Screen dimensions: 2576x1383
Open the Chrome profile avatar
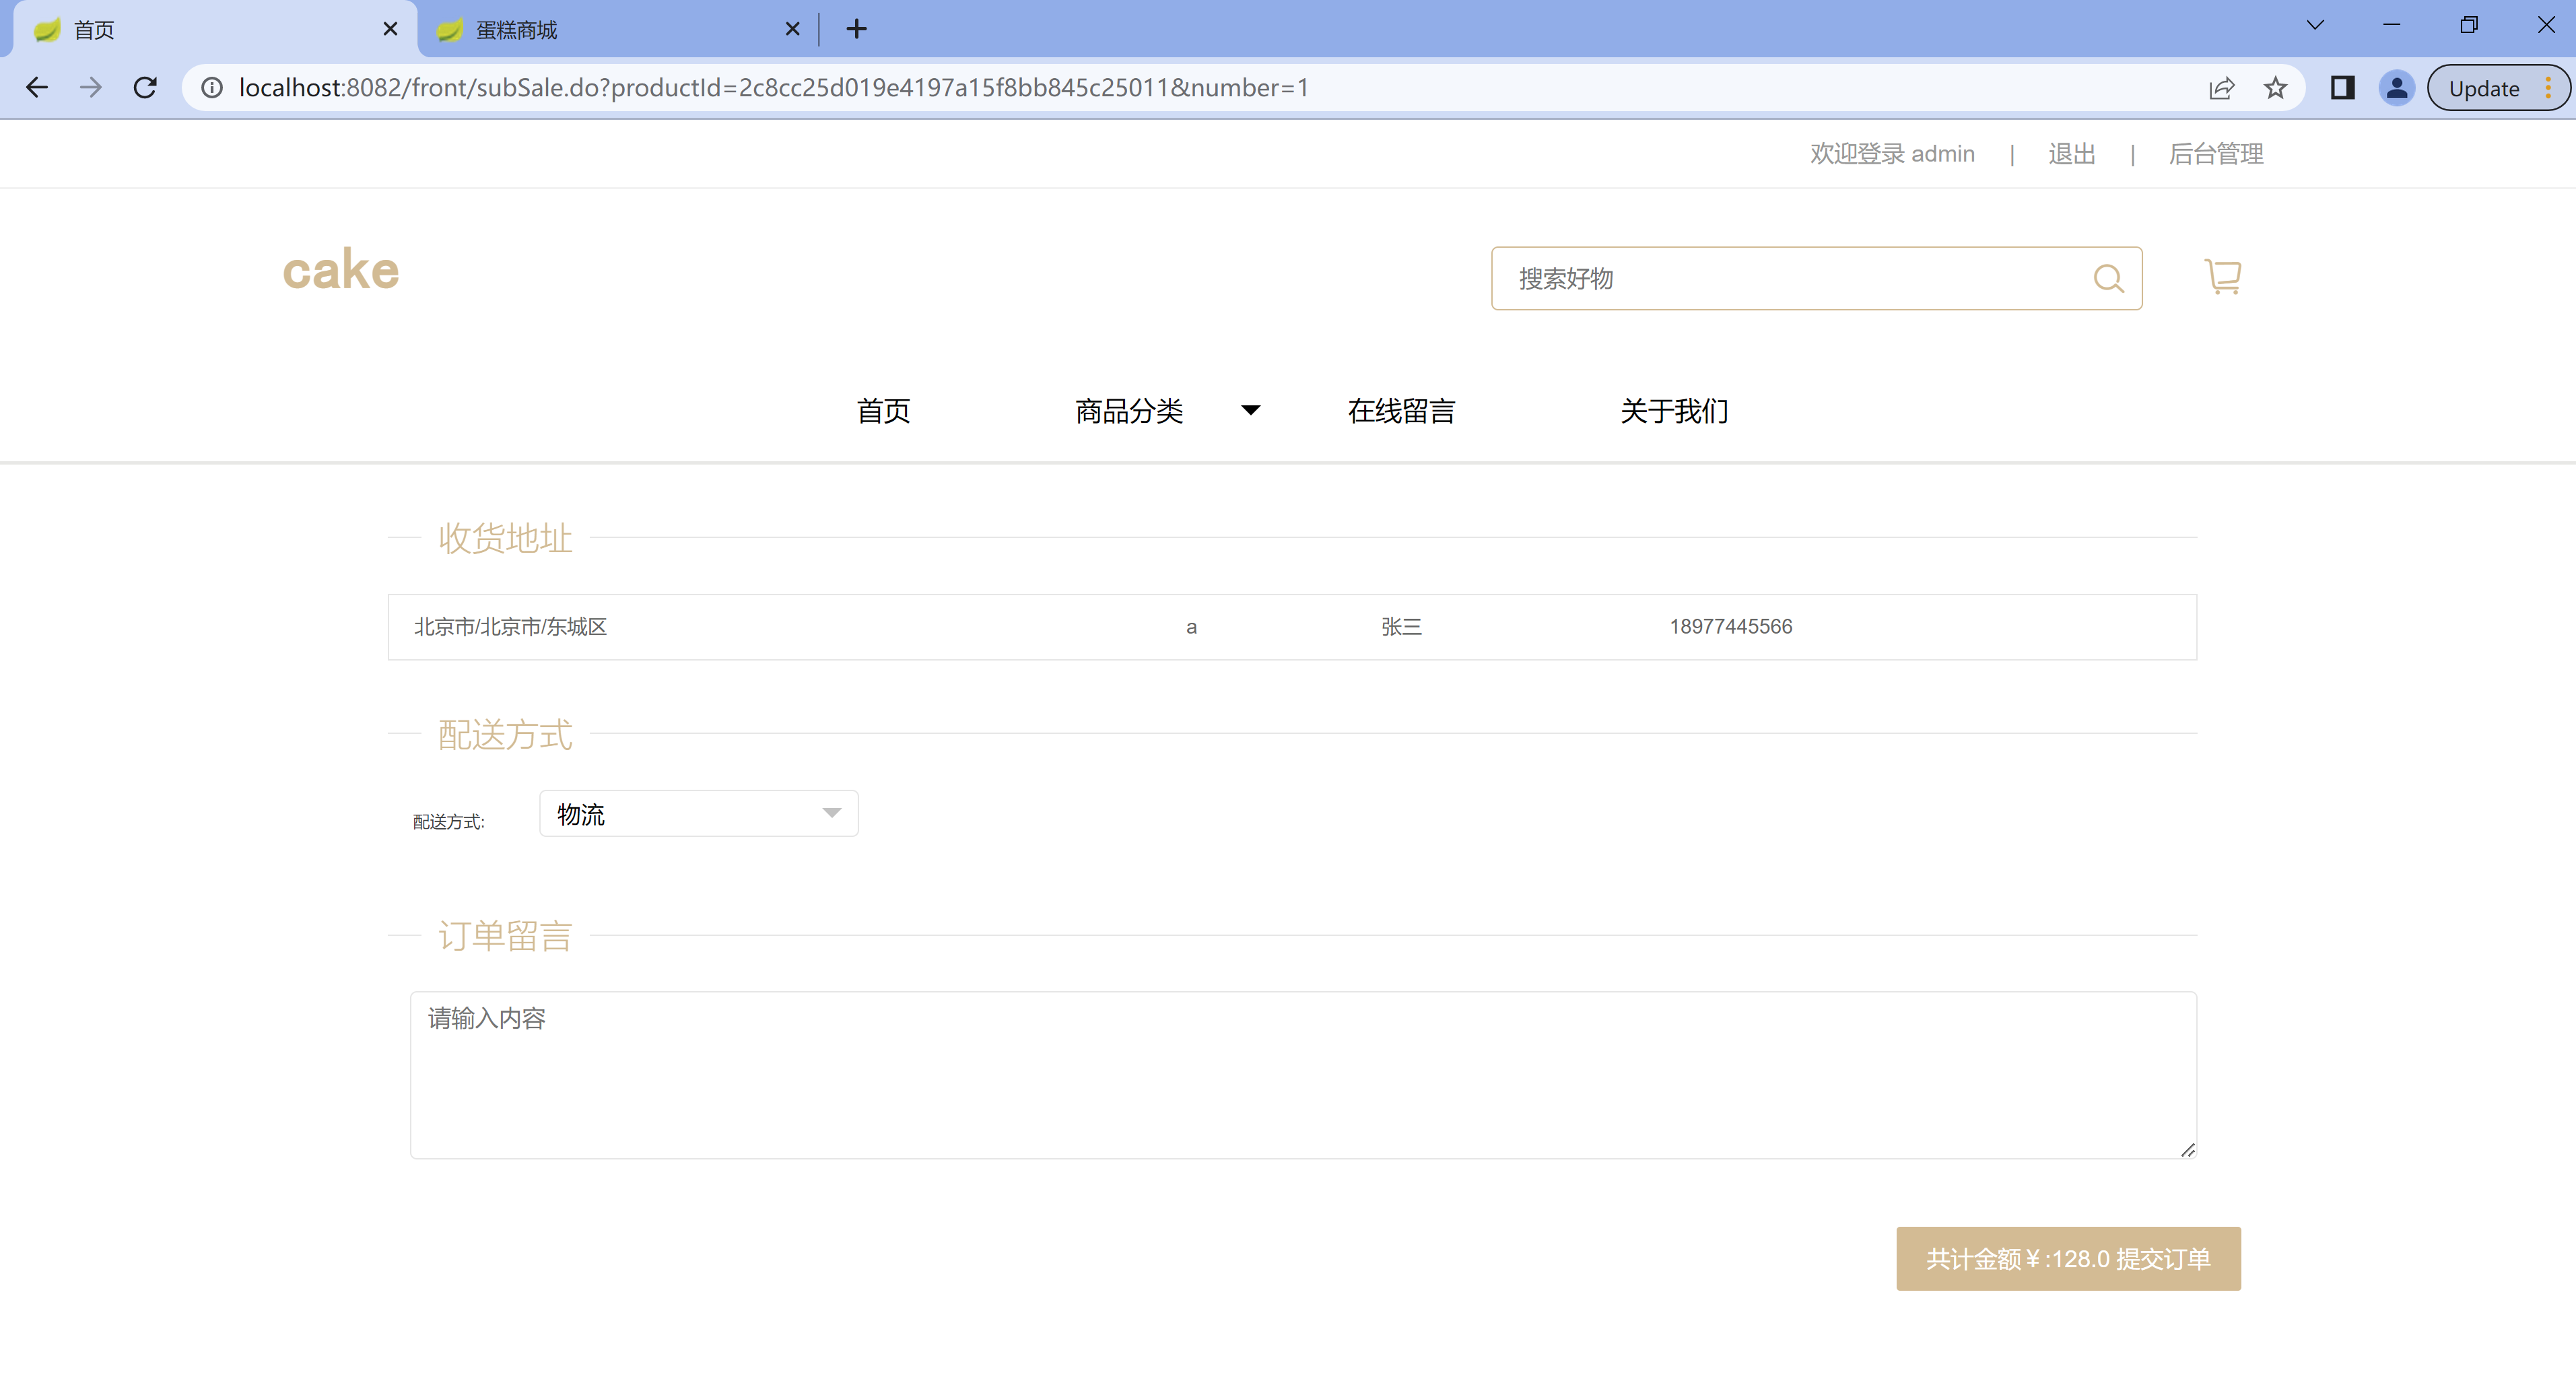(2397, 88)
